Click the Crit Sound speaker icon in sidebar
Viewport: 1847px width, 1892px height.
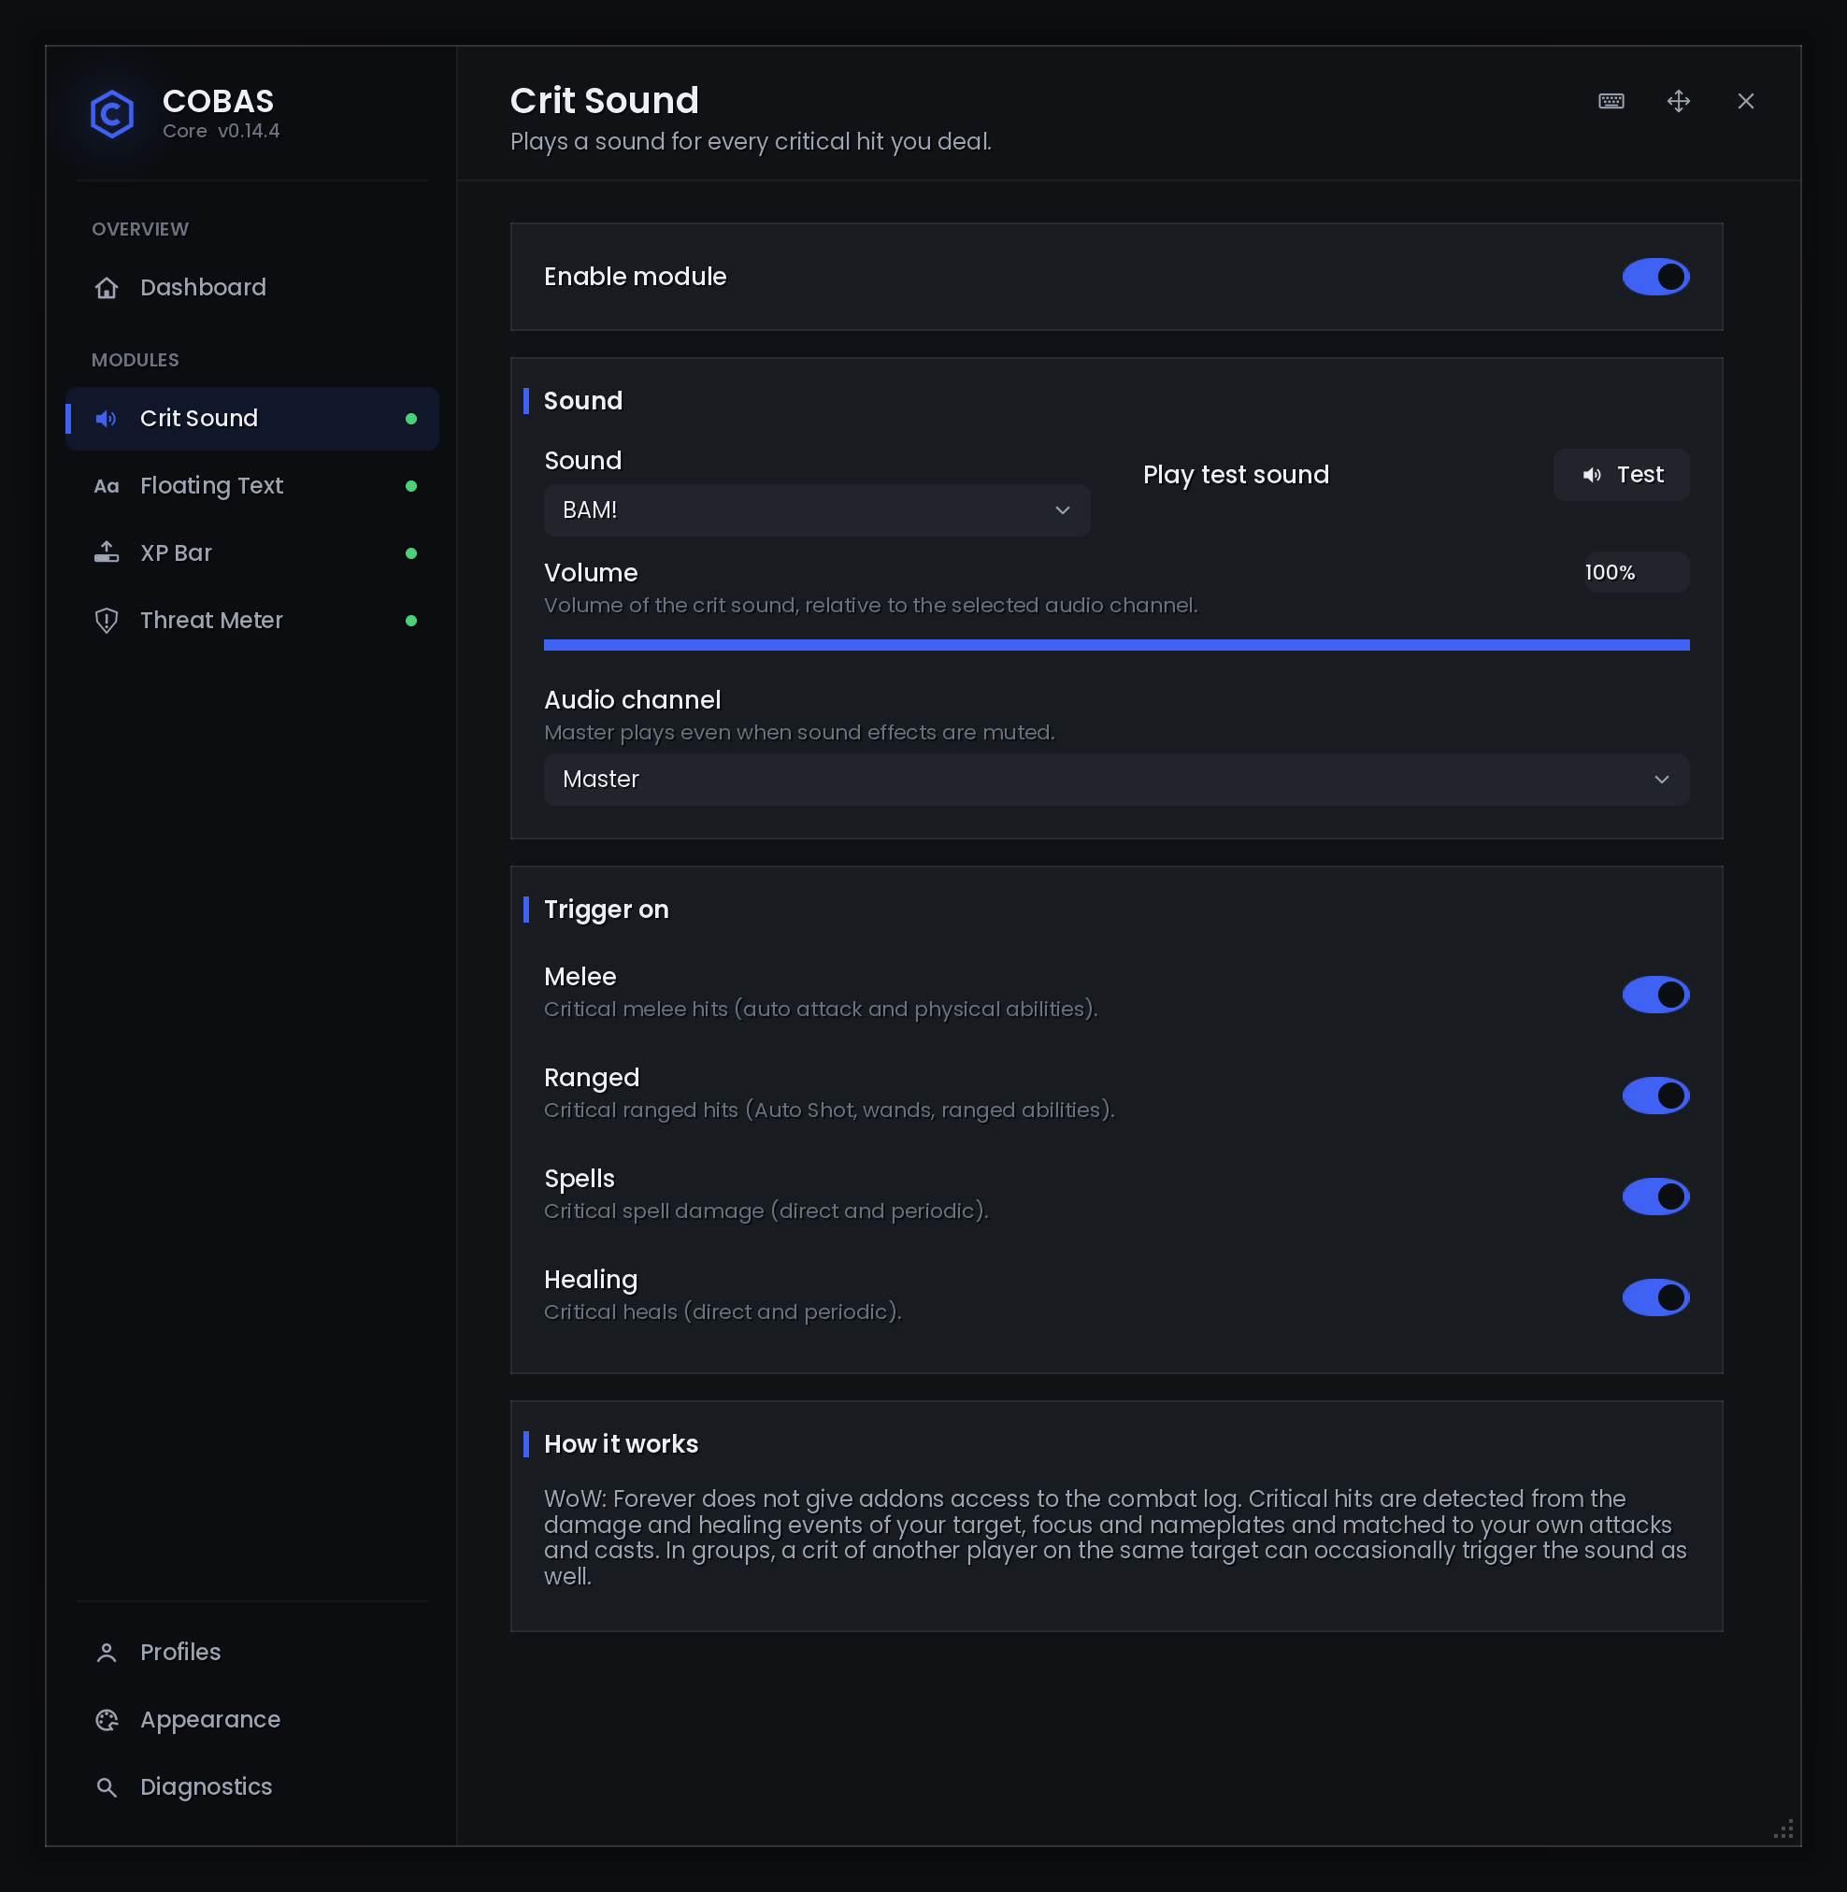tap(107, 418)
